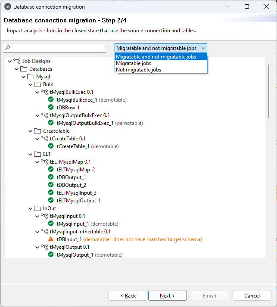Screen dimensions: 277x307
Task: Click the InOut folder icon
Action: coord(37,208)
